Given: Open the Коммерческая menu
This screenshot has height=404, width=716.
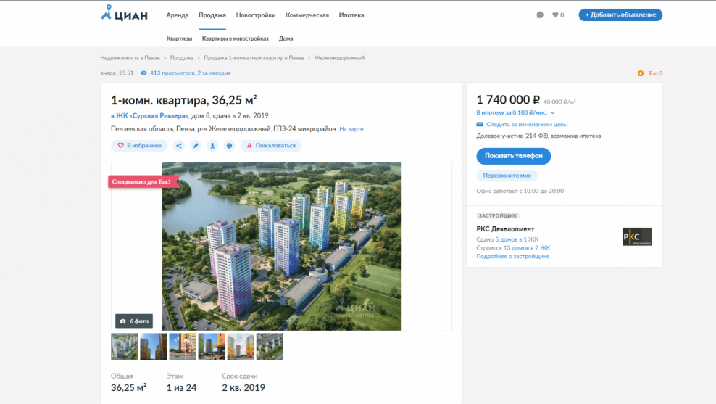Looking at the screenshot, I should pos(307,15).
